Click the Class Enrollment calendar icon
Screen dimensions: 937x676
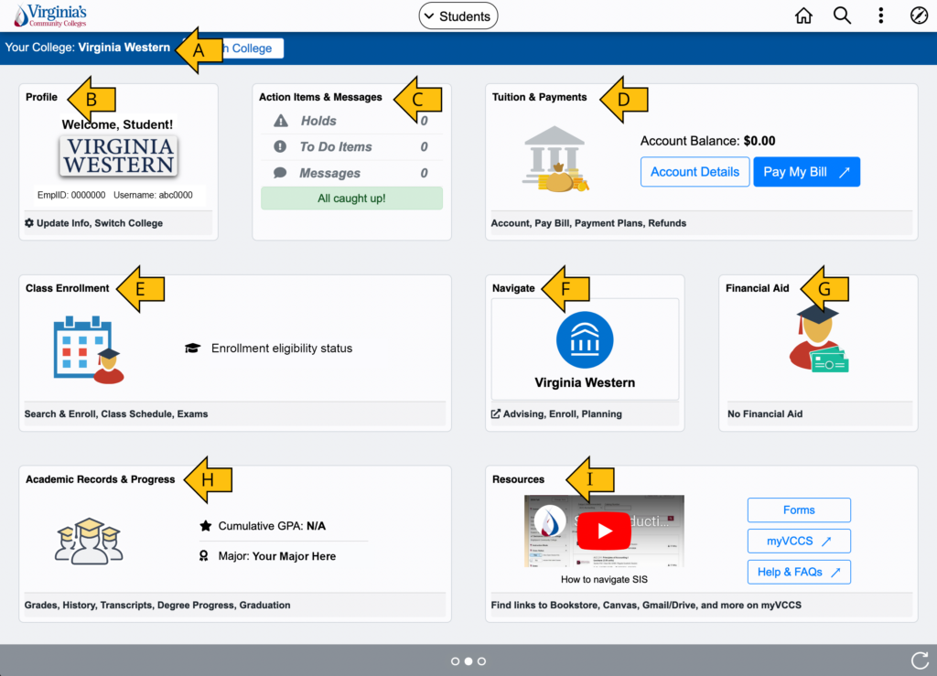tap(89, 350)
